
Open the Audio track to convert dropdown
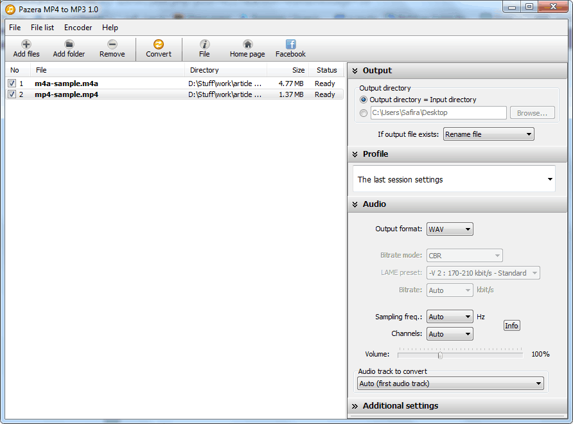coord(450,384)
